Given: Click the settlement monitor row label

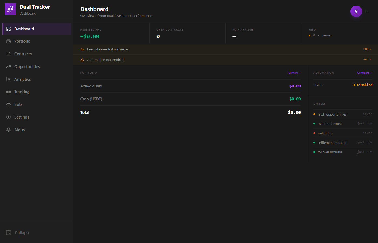Looking at the screenshot, I should coord(332,143).
